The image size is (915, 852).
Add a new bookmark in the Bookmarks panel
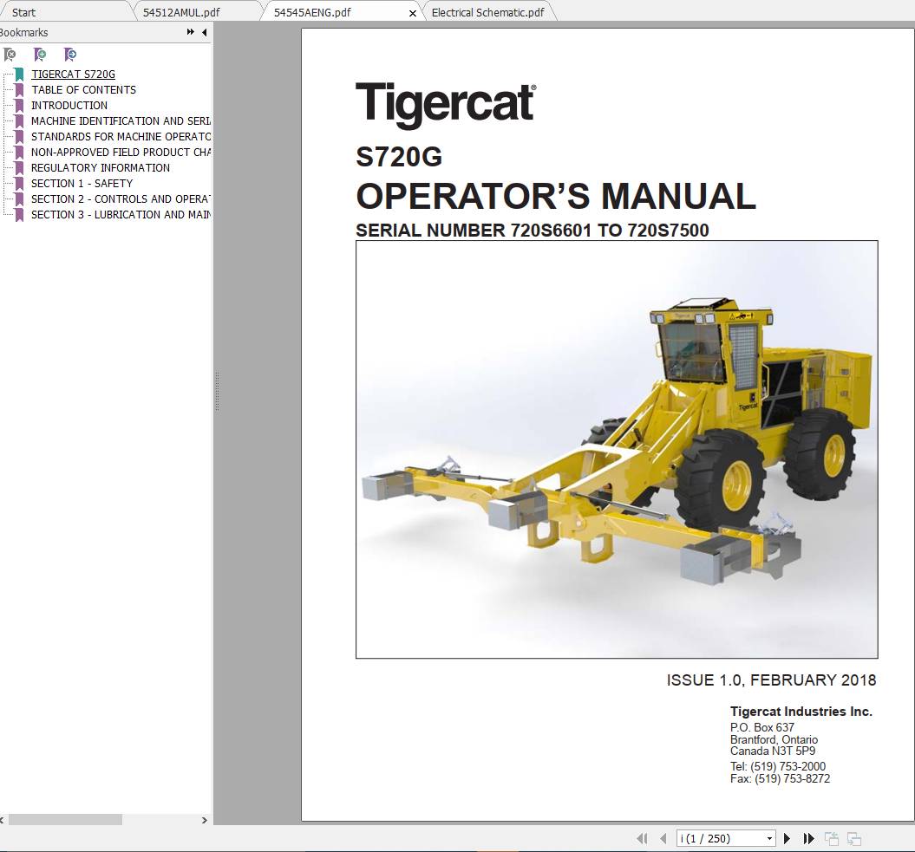[x=40, y=54]
